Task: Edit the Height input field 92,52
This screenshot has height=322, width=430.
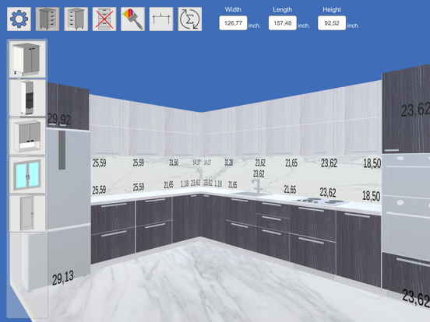Action: 332,23
